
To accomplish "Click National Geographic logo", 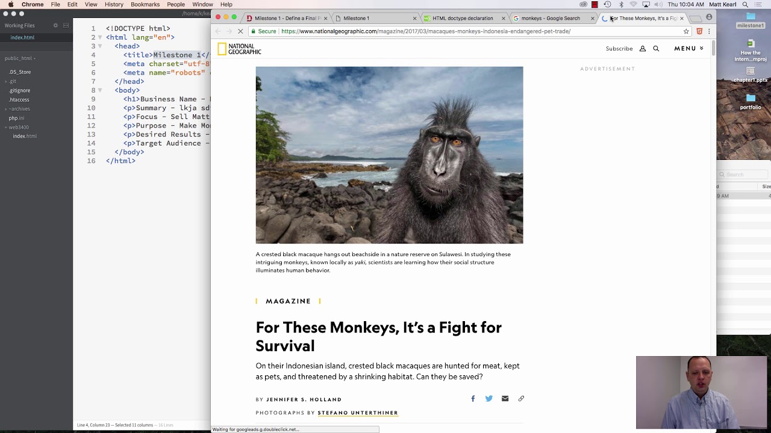I will [x=240, y=49].
